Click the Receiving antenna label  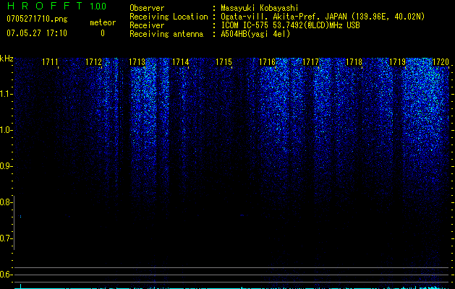[x=166, y=34]
